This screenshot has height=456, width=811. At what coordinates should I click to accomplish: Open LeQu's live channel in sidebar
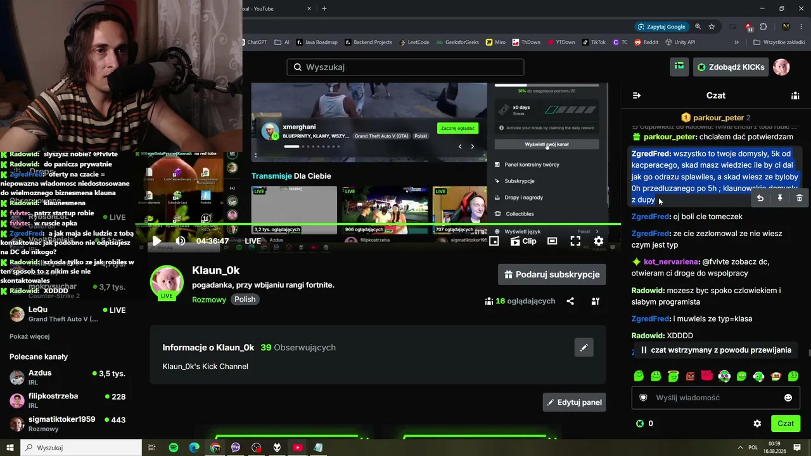[67, 314]
